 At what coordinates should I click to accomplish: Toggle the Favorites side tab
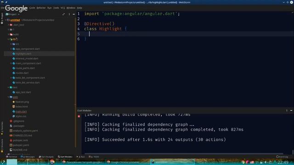[2, 128]
